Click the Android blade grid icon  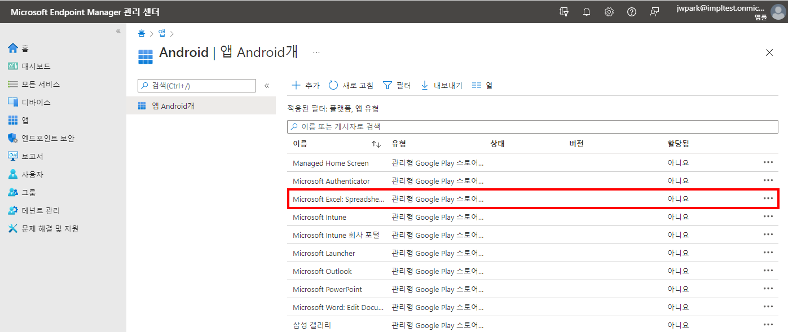(146, 56)
